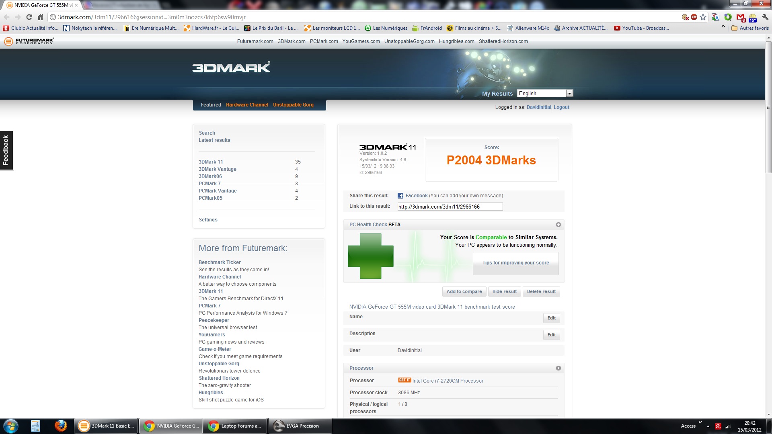
Task: Go to My Results
Action: pos(497,94)
